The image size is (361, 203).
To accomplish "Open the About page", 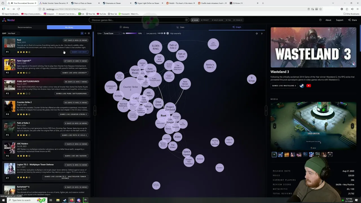I will (x=328, y=20).
